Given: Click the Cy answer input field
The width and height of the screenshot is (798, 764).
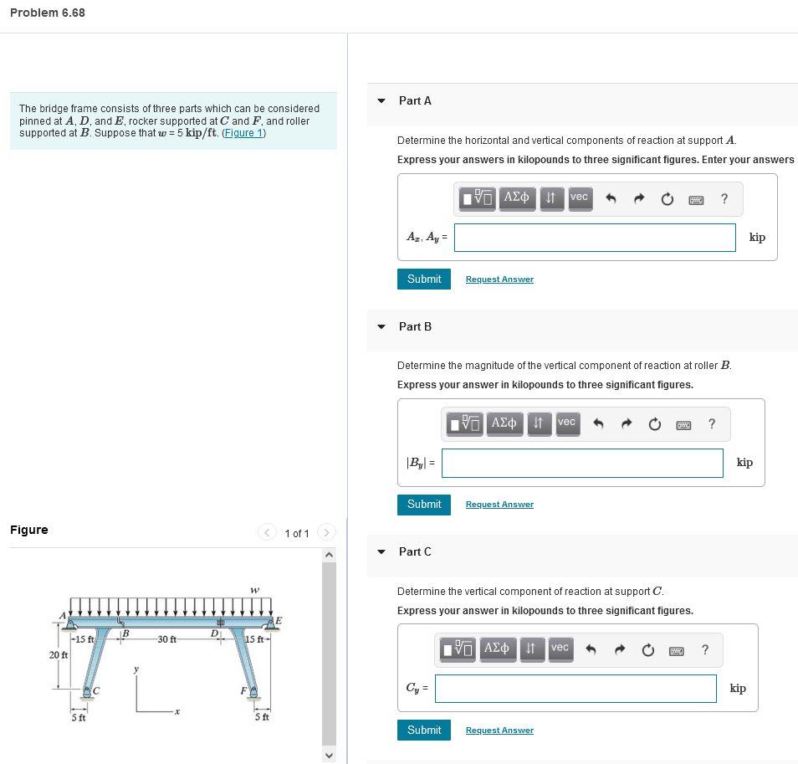Looking at the screenshot, I should click(575, 689).
